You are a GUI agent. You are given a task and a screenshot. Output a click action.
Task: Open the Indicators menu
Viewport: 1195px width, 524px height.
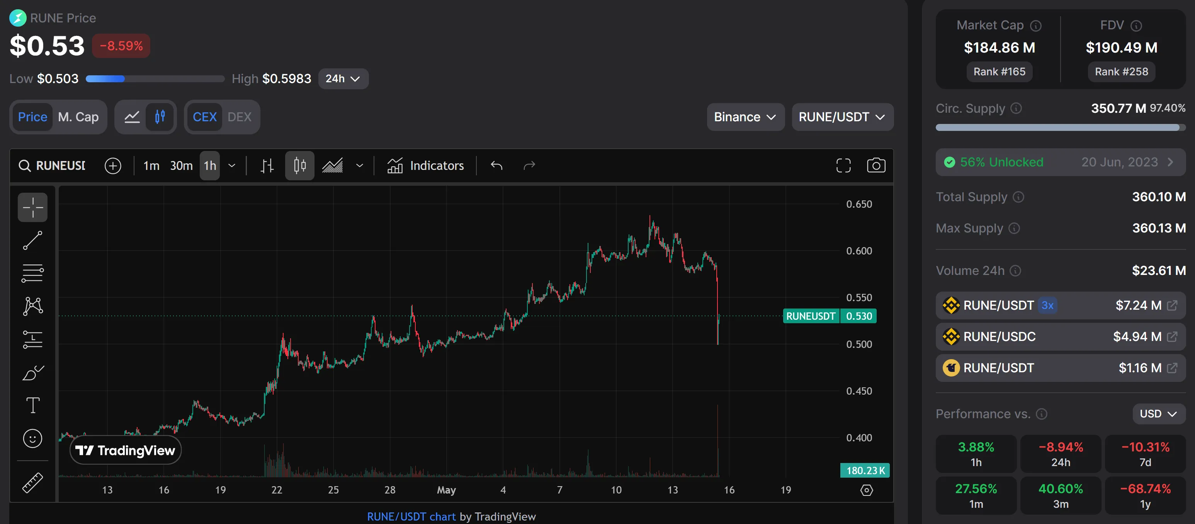(425, 166)
